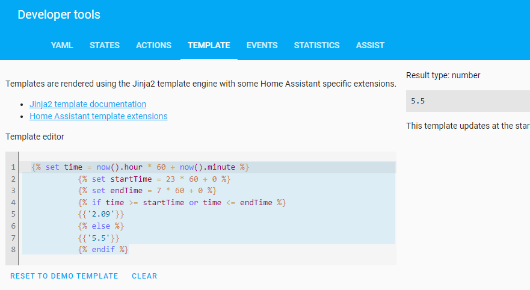View the Statistics tab
Image resolution: width=530 pixels, height=290 pixels.
(316, 45)
